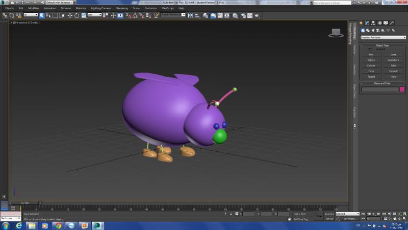Toggle Auto Key animation mode
Viewport: 408px width, 230px height.
(x=329, y=214)
